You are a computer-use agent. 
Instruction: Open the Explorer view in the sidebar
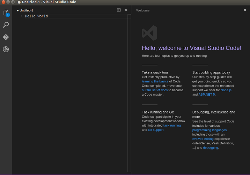click(6, 13)
